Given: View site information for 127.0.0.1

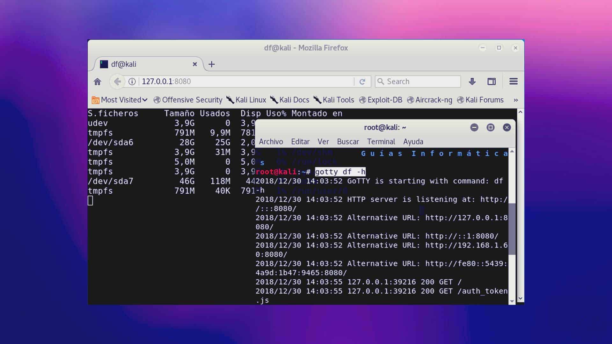Looking at the screenshot, I should [x=132, y=82].
